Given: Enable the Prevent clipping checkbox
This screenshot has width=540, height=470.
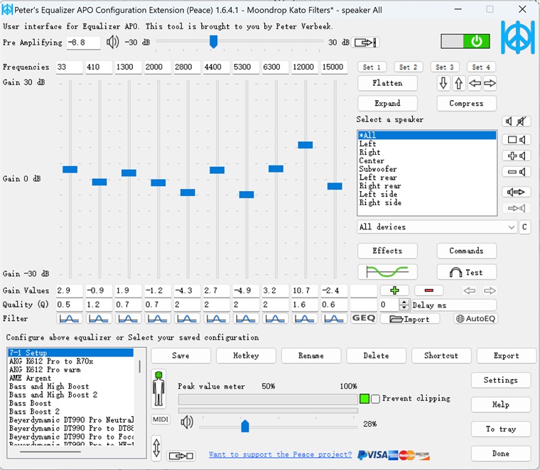Looking at the screenshot, I should pos(375,398).
